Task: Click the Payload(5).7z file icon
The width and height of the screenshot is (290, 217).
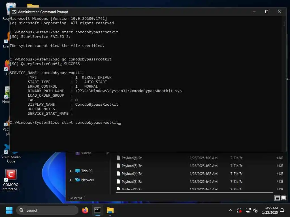Action: click(x=118, y=166)
